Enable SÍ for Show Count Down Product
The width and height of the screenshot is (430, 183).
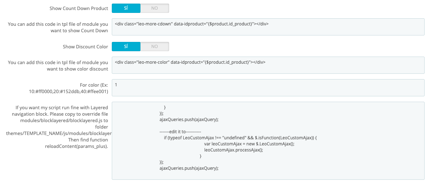[x=126, y=8]
